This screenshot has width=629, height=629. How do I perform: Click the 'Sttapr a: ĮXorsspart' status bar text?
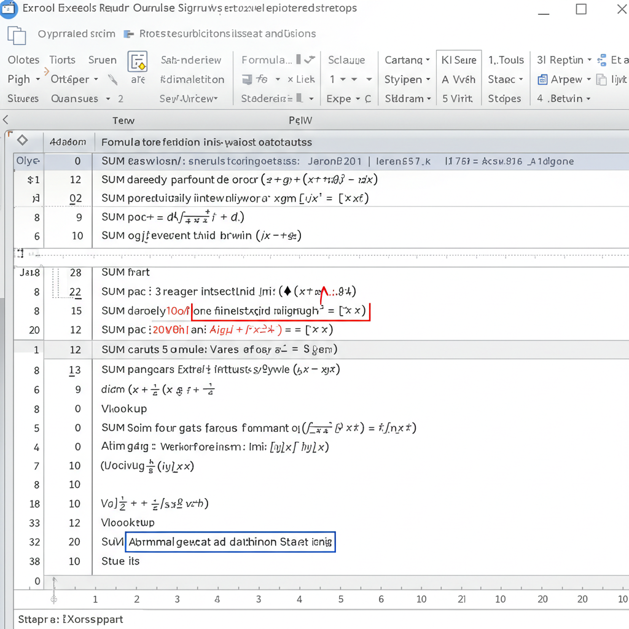(x=71, y=619)
